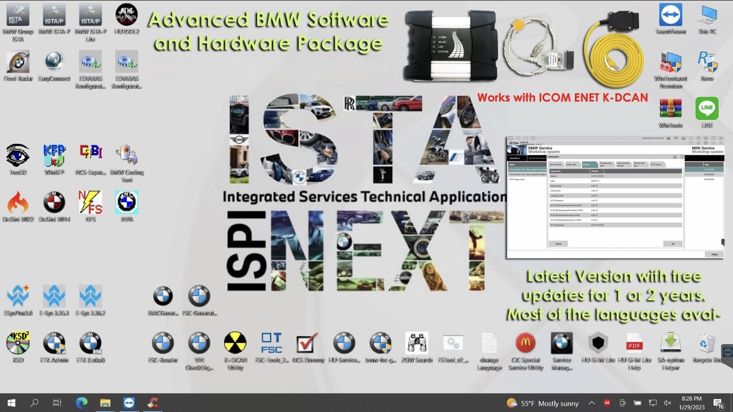The image size is (733, 412).
Task: Open the notification center in the taskbar
Action: [718, 403]
